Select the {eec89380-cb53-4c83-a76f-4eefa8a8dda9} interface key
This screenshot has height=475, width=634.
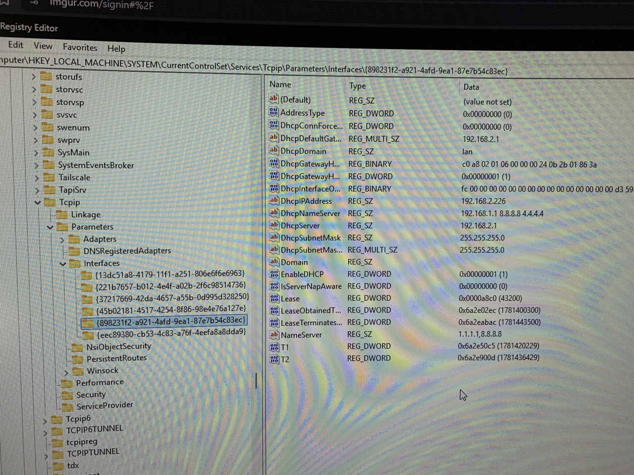click(x=171, y=332)
